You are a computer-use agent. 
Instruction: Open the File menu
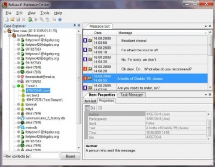tap(8, 13)
